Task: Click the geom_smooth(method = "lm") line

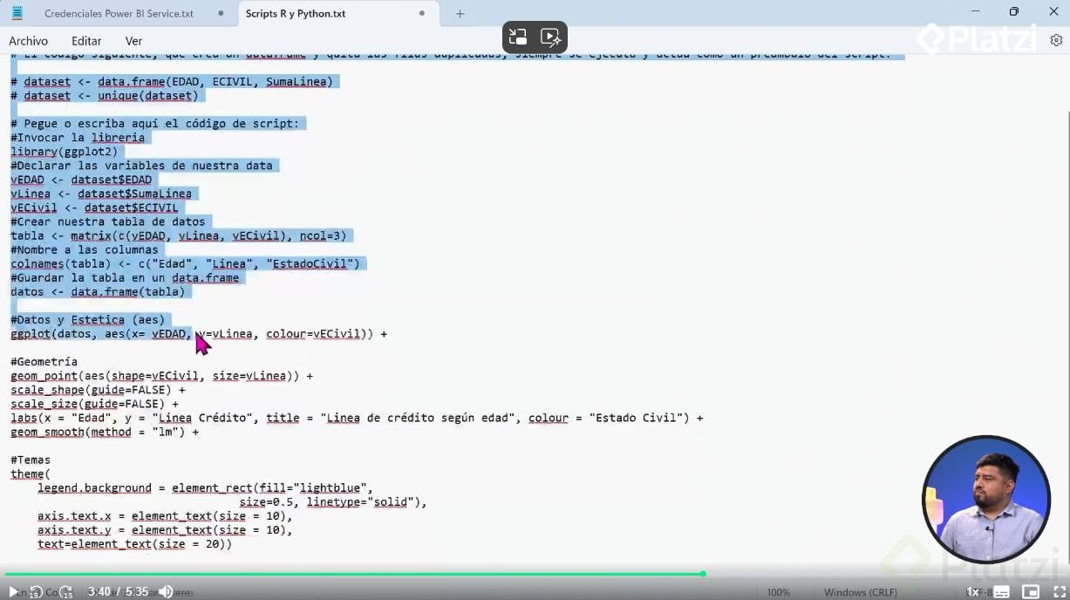Action: [105, 432]
